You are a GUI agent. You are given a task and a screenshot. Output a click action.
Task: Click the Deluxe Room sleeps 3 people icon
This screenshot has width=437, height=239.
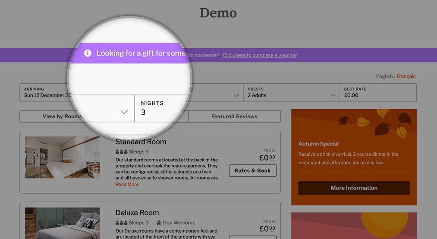click(x=122, y=223)
